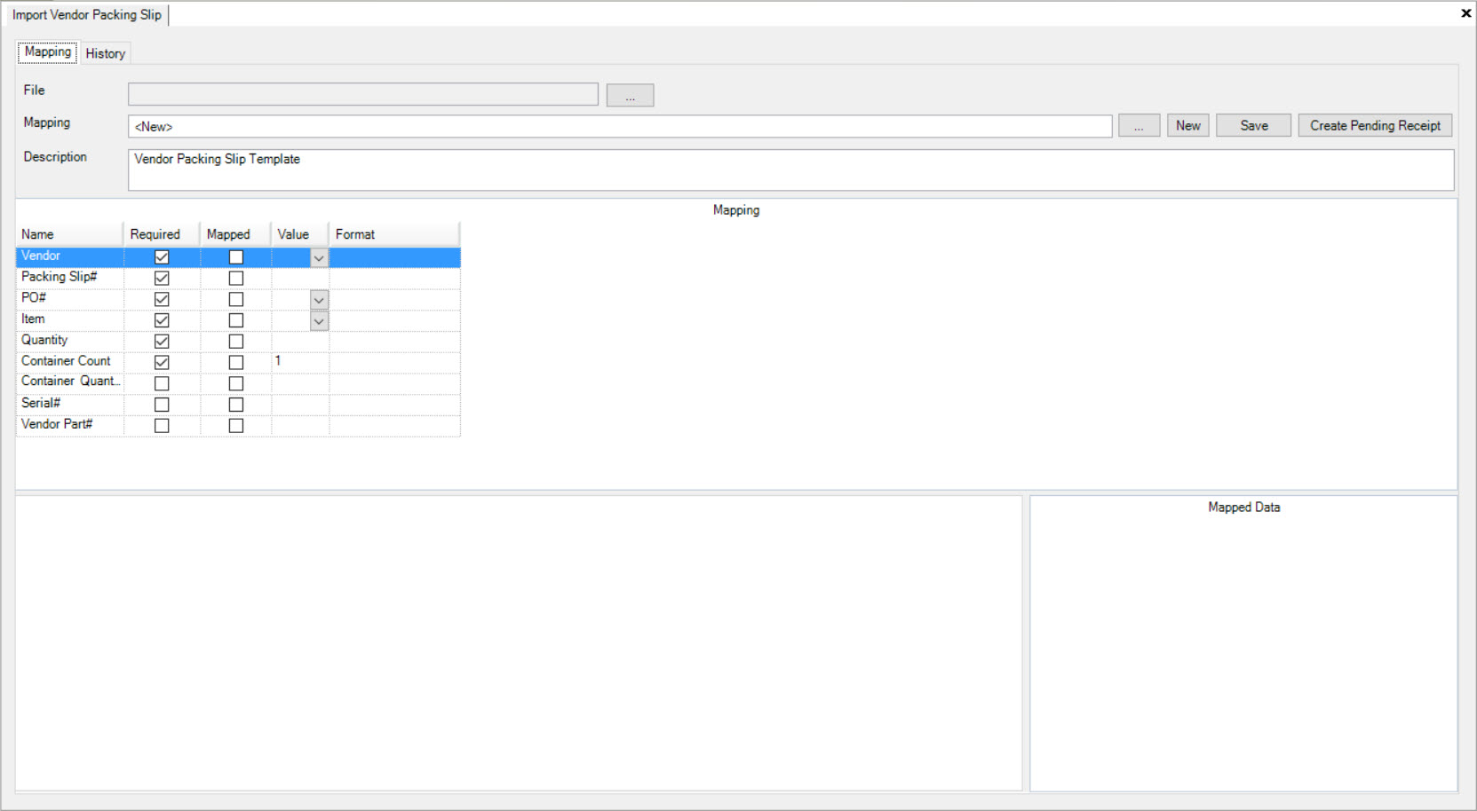
Task: Click the Description text box
Action: [791, 169]
